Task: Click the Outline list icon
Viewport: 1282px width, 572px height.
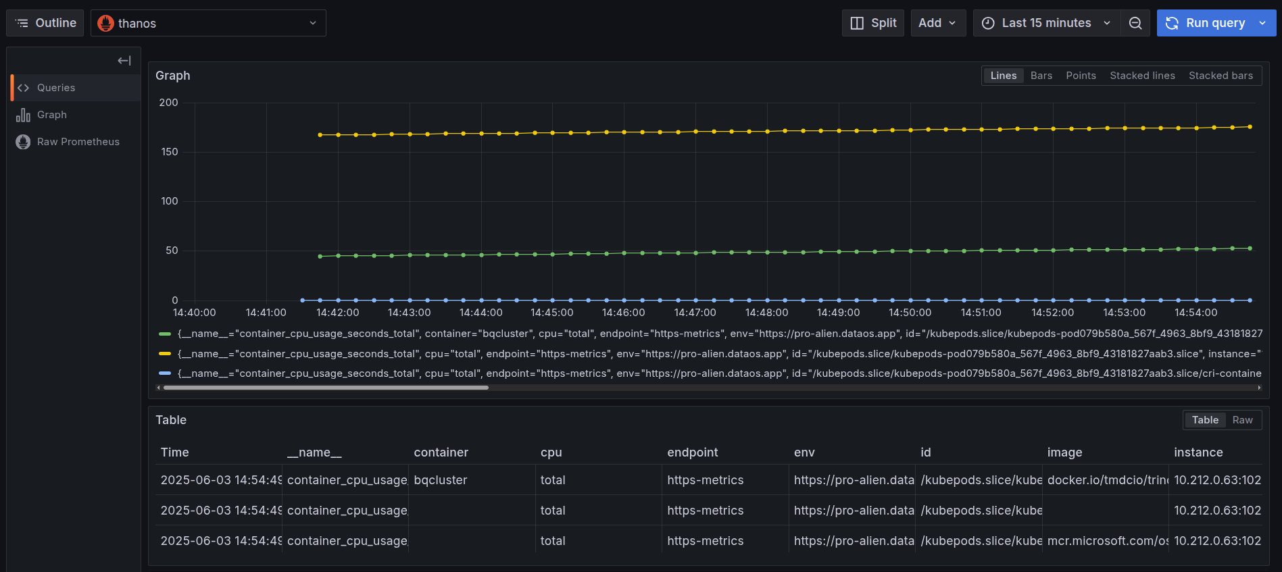Action: [22, 23]
